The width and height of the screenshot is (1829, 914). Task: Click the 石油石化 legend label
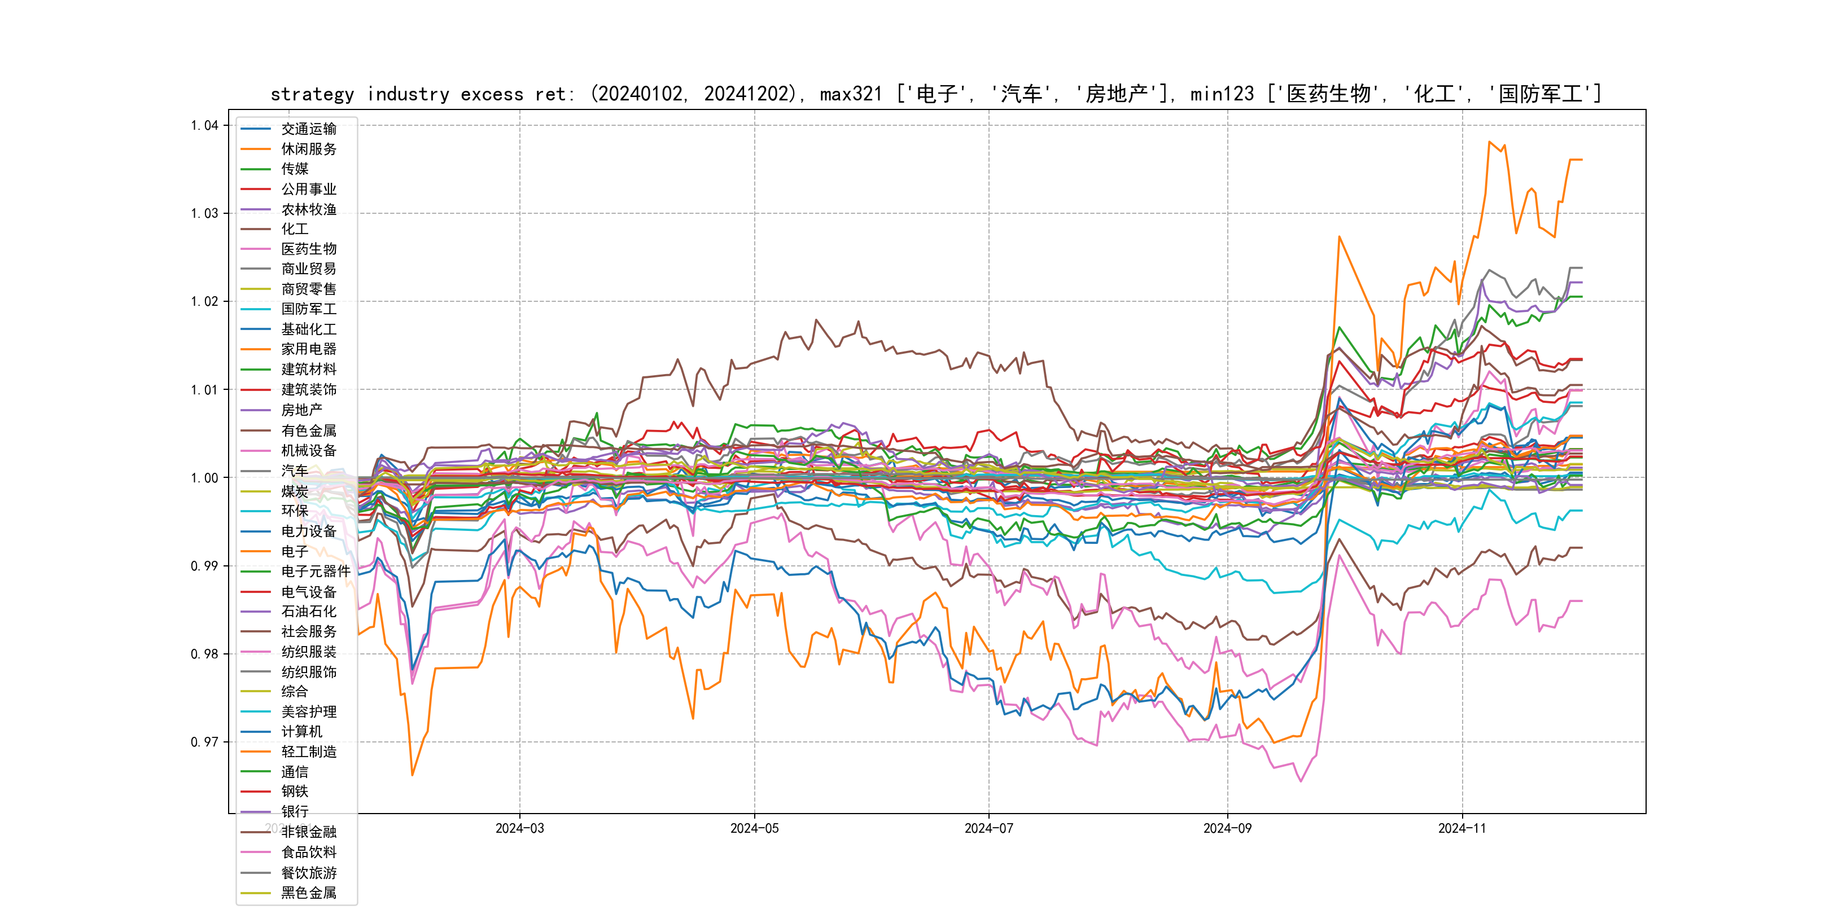(308, 611)
